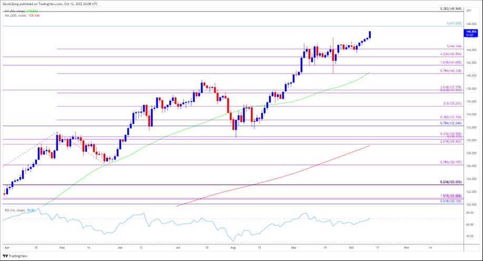Select the Jul marker on date axis
This screenshot has height=261, width=483.
pos(178,246)
